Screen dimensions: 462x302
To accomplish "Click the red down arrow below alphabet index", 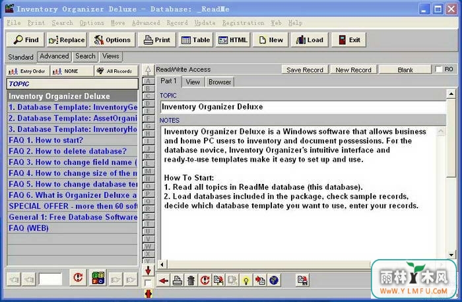I will [148, 270].
